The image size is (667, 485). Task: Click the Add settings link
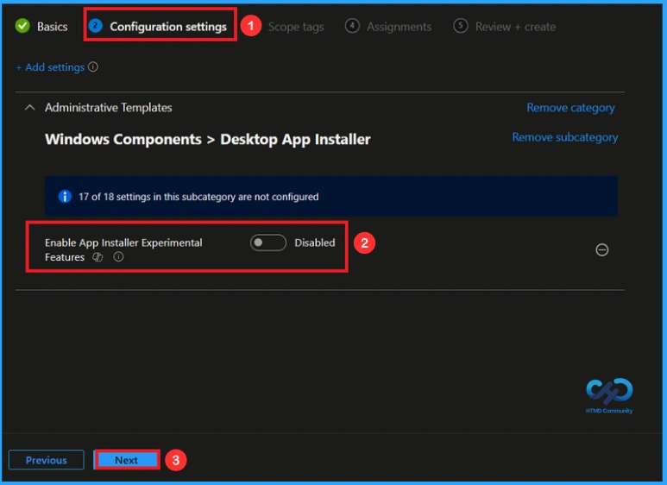tap(50, 67)
